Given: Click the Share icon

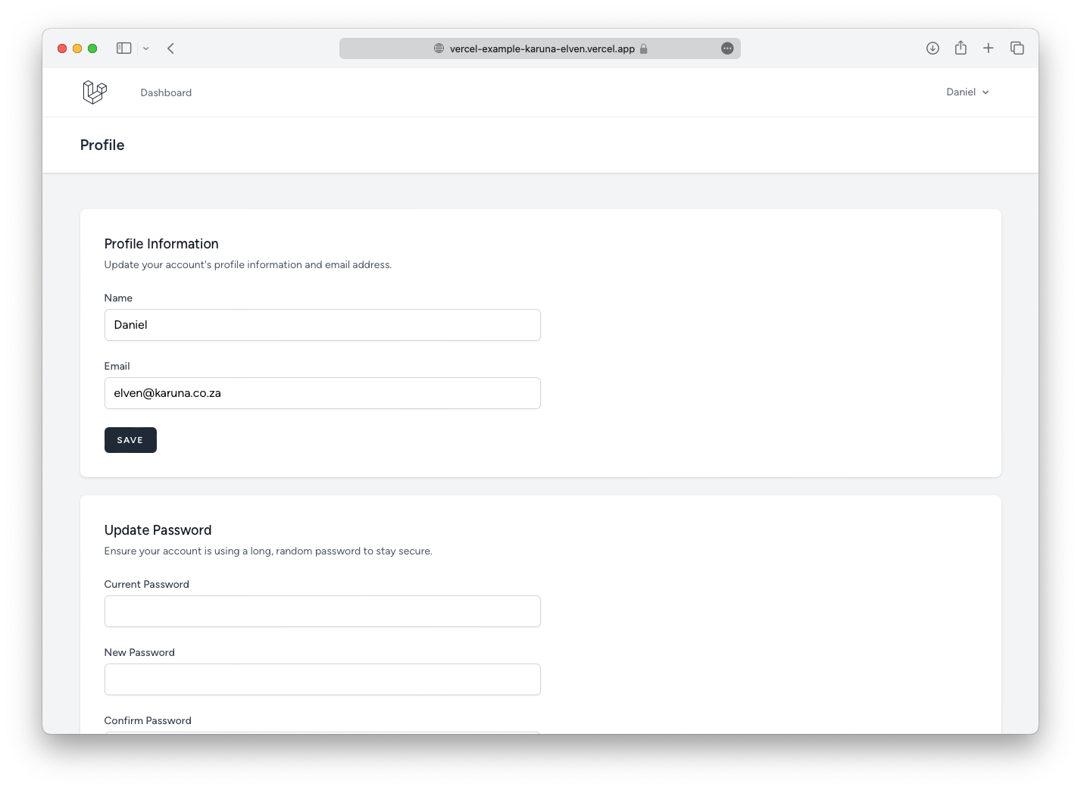Looking at the screenshot, I should [961, 48].
